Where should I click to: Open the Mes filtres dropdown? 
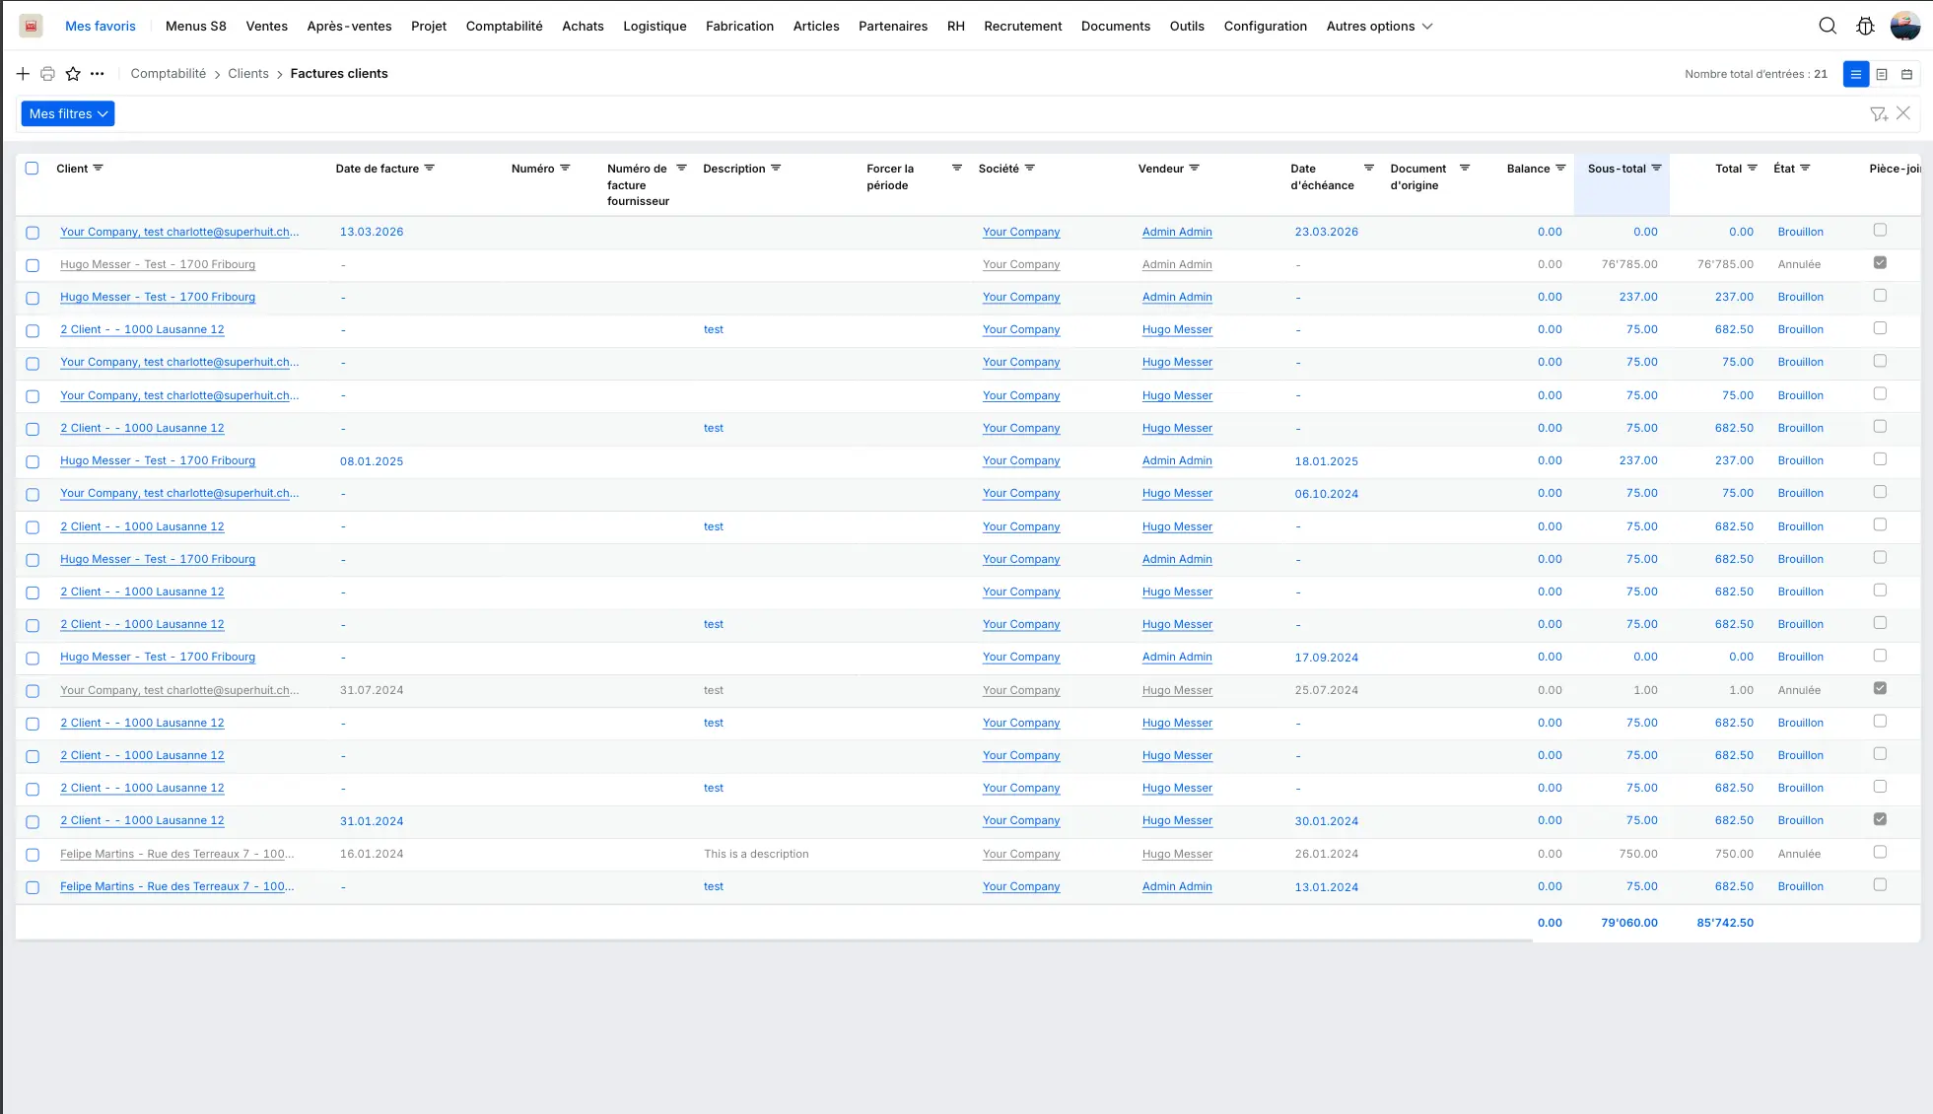tap(68, 113)
